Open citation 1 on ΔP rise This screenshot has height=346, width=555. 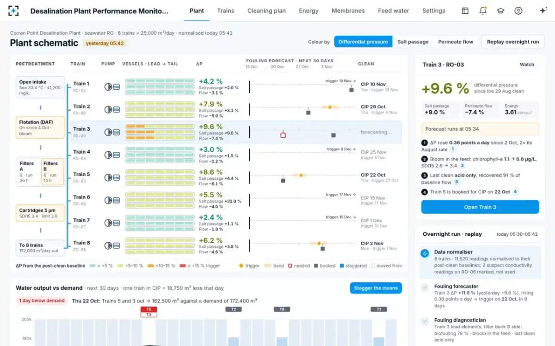[x=453, y=149]
